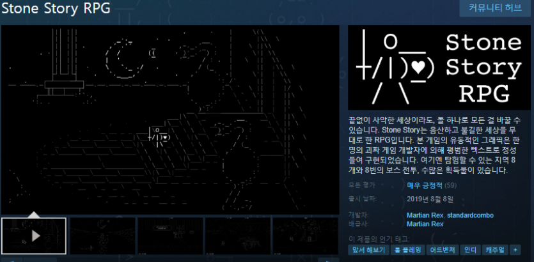Viewport: 534px width, 262px height.
Task: Open developer link standardcombo
Action: click(470, 215)
